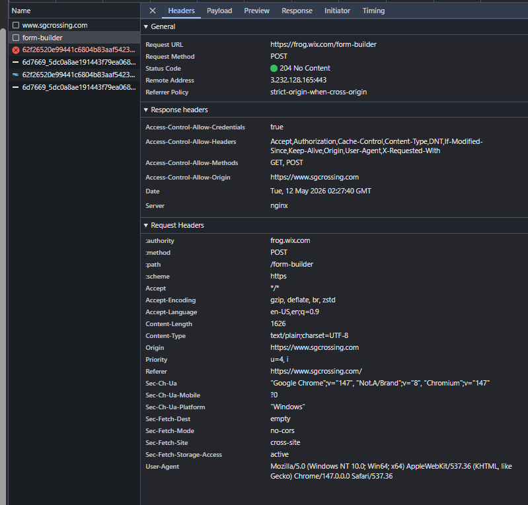Click the Server value nginx
This screenshot has height=505, width=528.
click(x=279, y=205)
